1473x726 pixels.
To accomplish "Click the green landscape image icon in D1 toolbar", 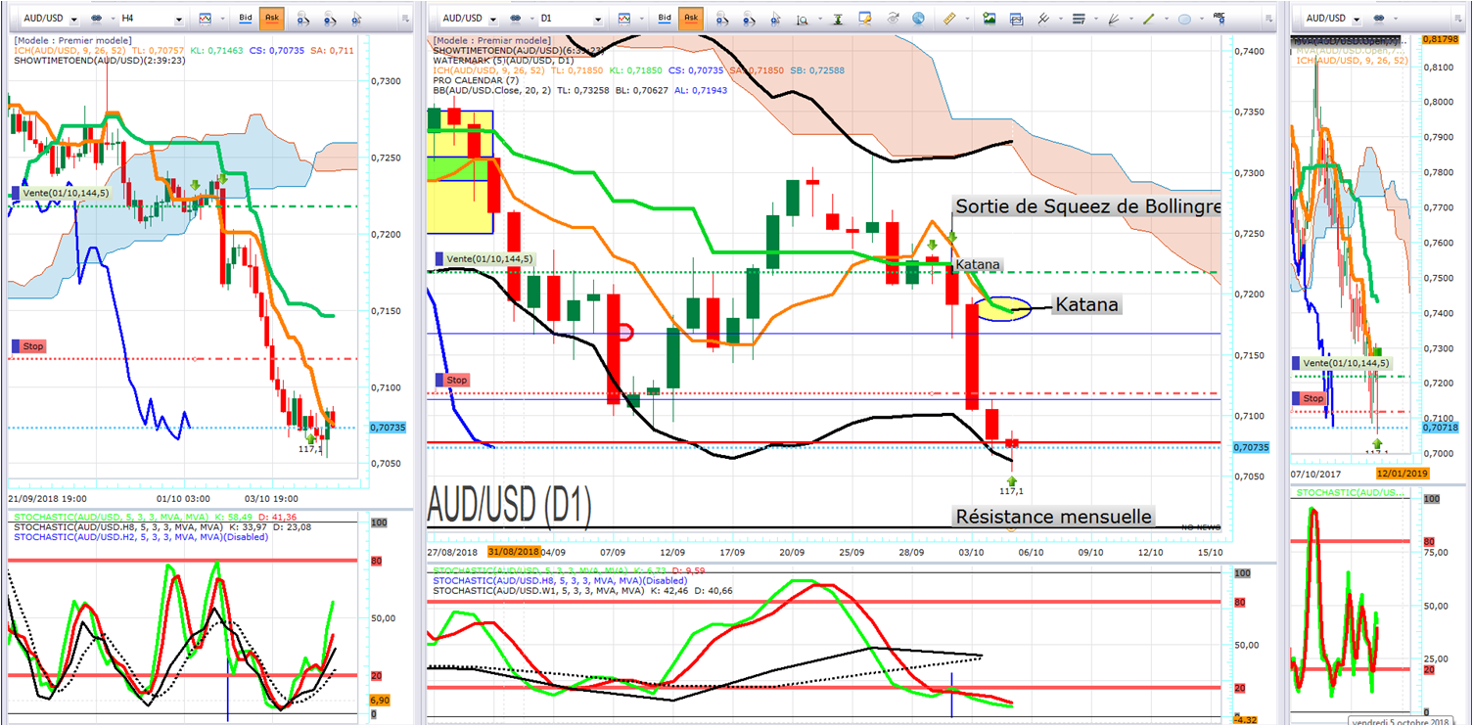I will point(990,19).
